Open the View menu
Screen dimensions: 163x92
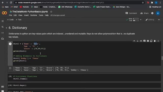20,15
